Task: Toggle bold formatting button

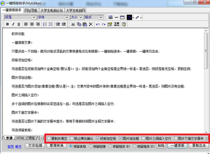Action: pyautogui.click(x=8, y=24)
